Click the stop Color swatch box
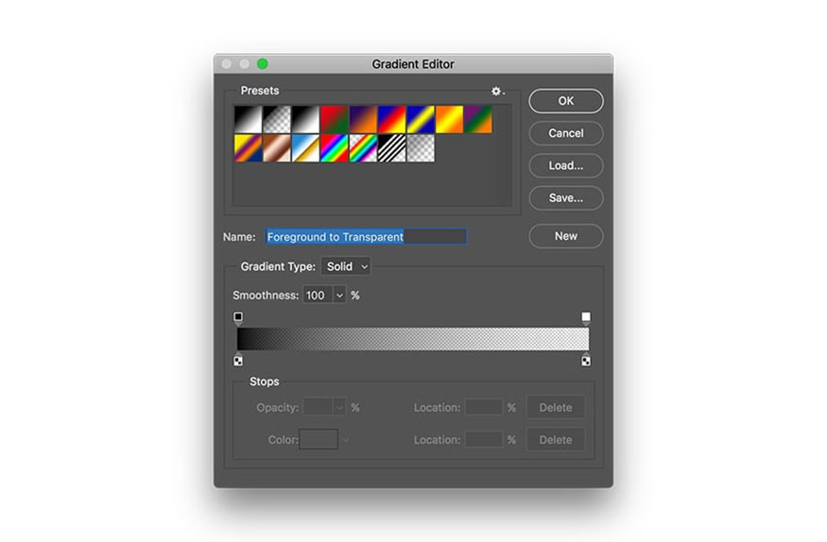Viewport: 827px width, 542px height. (319, 439)
